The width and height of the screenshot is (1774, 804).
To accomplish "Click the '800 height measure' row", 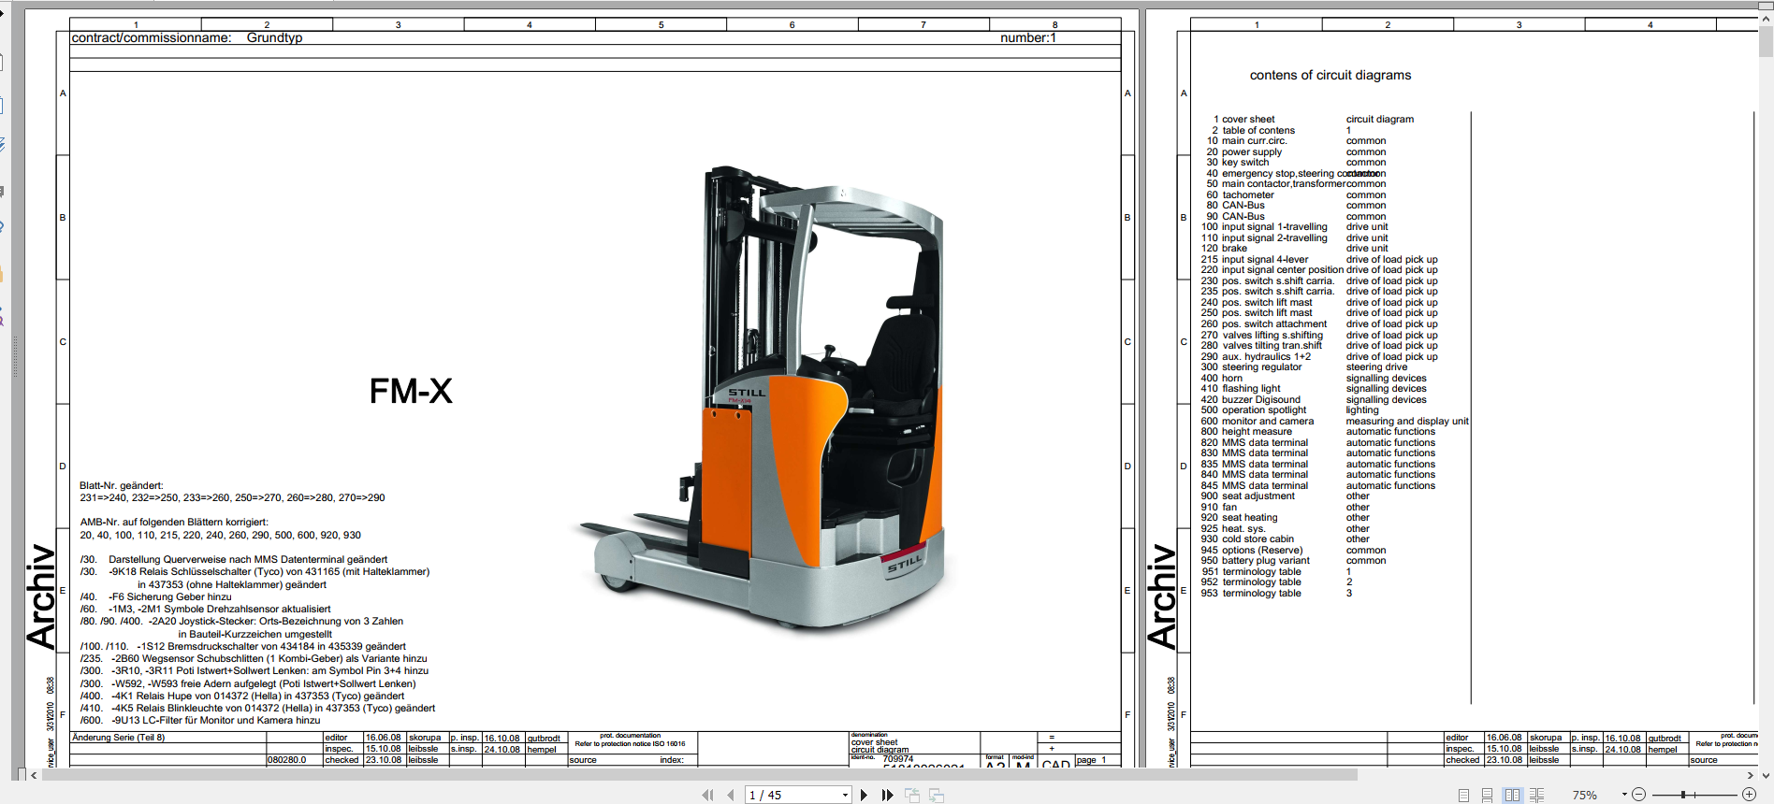I will pos(1318,432).
